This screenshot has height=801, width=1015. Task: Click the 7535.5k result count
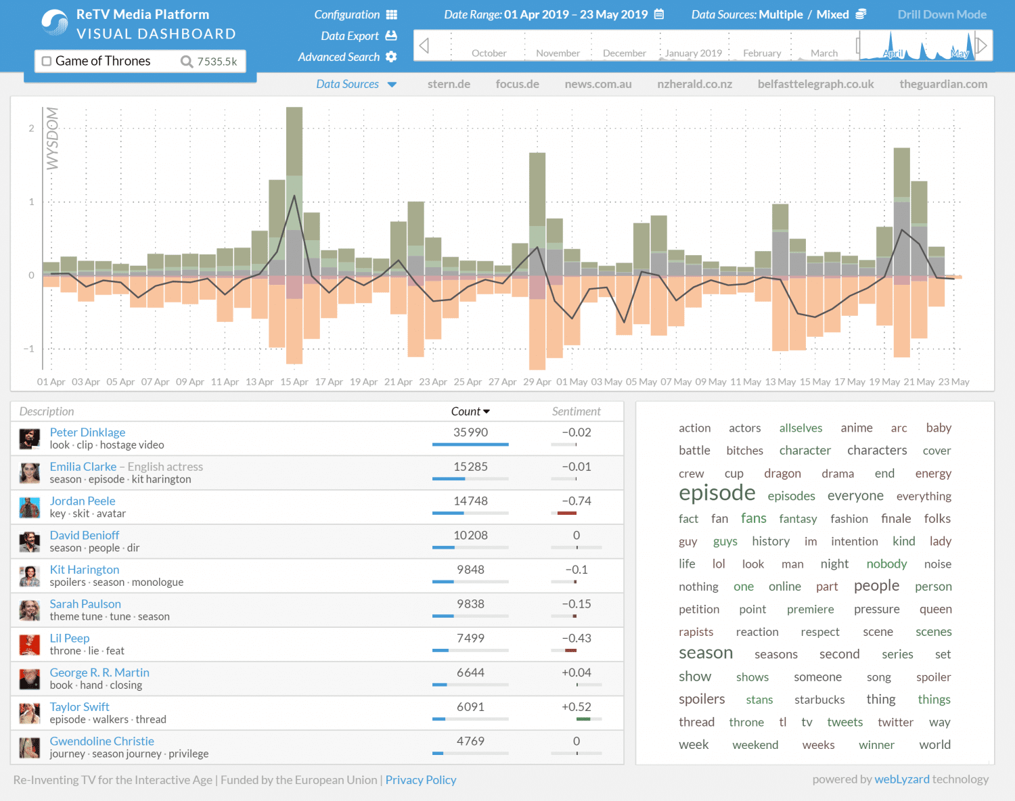point(217,62)
